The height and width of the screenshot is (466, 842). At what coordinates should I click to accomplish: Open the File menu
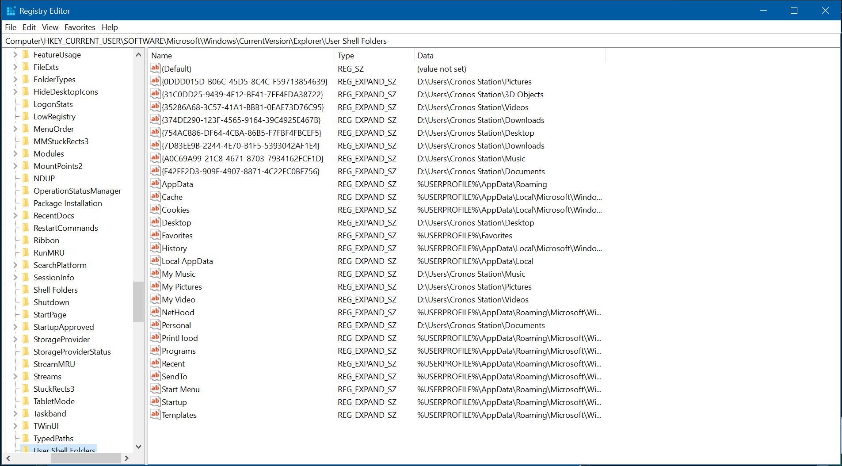pyautogui.click(x=11, y=27)
